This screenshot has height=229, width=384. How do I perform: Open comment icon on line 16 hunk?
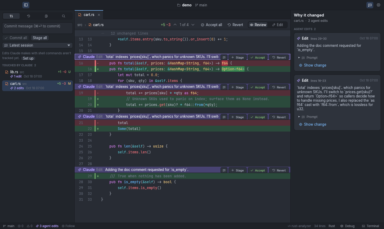click(224, 58)
